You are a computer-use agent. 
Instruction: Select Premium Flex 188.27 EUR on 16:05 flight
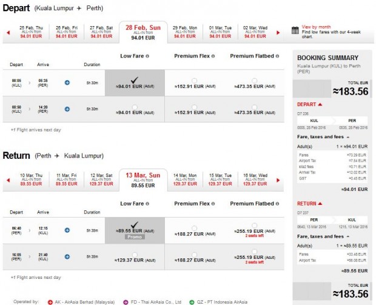195,255
